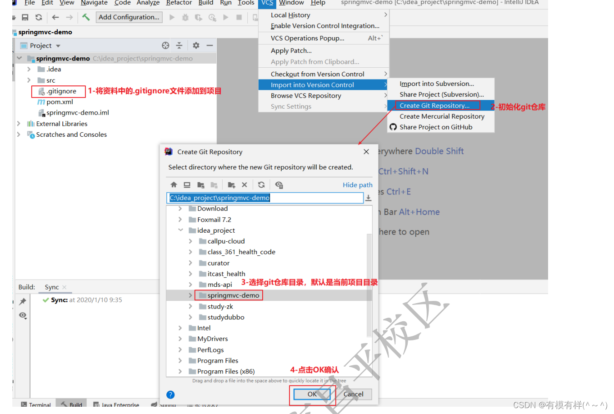Click Add Configuration button

tap(129, 17)
